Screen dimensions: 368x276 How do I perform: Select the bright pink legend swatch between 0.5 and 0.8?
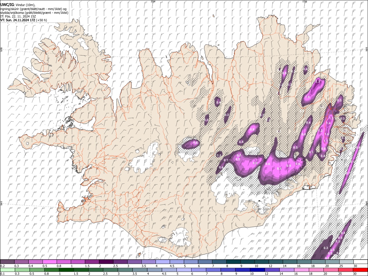pos(49,262)
